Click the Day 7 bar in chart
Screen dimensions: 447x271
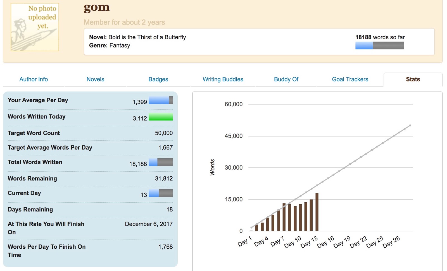click(284, 218)
